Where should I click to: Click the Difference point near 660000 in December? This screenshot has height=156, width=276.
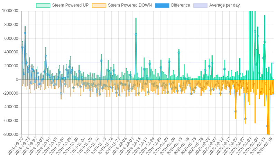[136, 34]
